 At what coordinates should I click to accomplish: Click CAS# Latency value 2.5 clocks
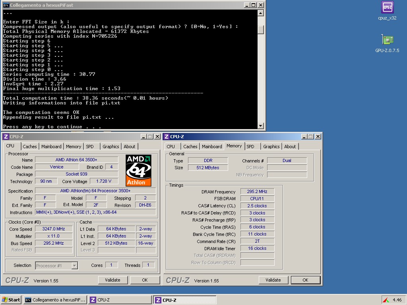[257, 206]
